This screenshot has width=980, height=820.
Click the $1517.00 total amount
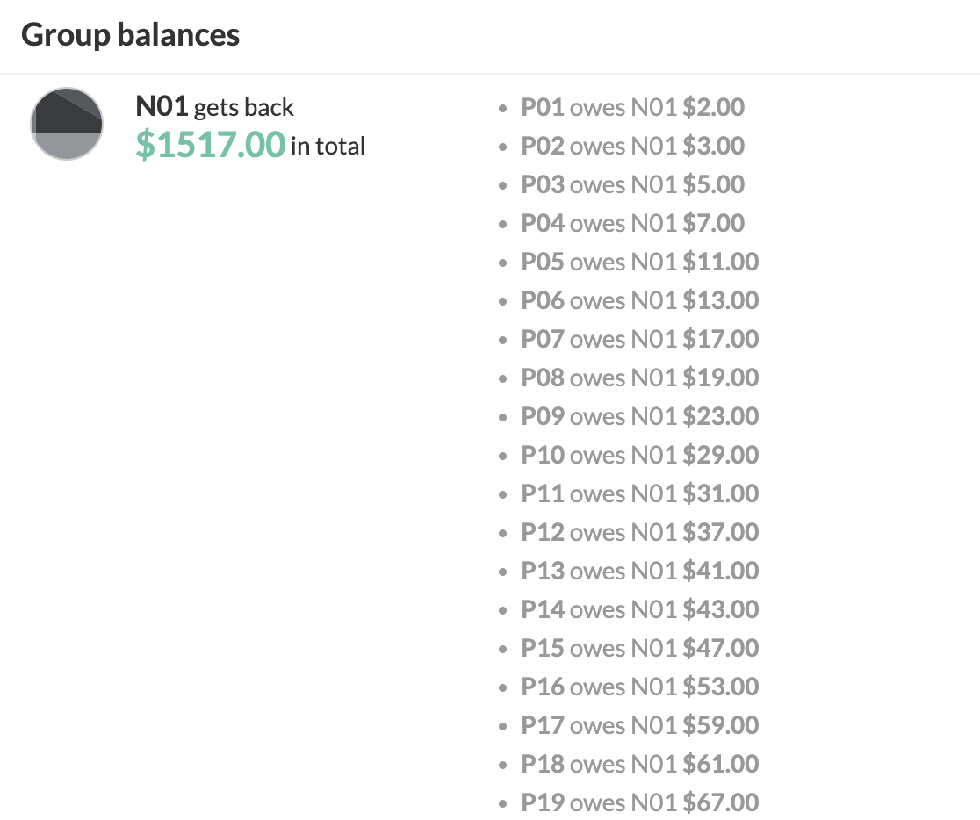click(210, 144)
